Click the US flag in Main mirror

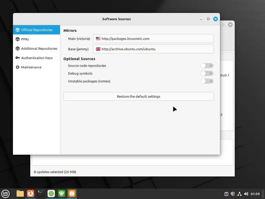pyautogui.click(x=98, y=39)
